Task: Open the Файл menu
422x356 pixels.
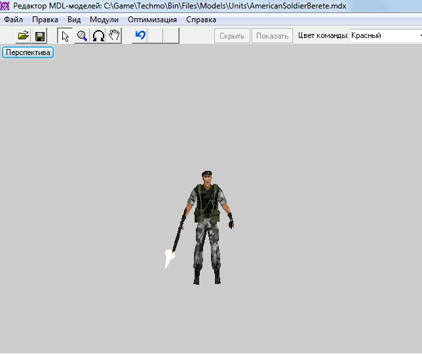Action: [x=13, y=20]
